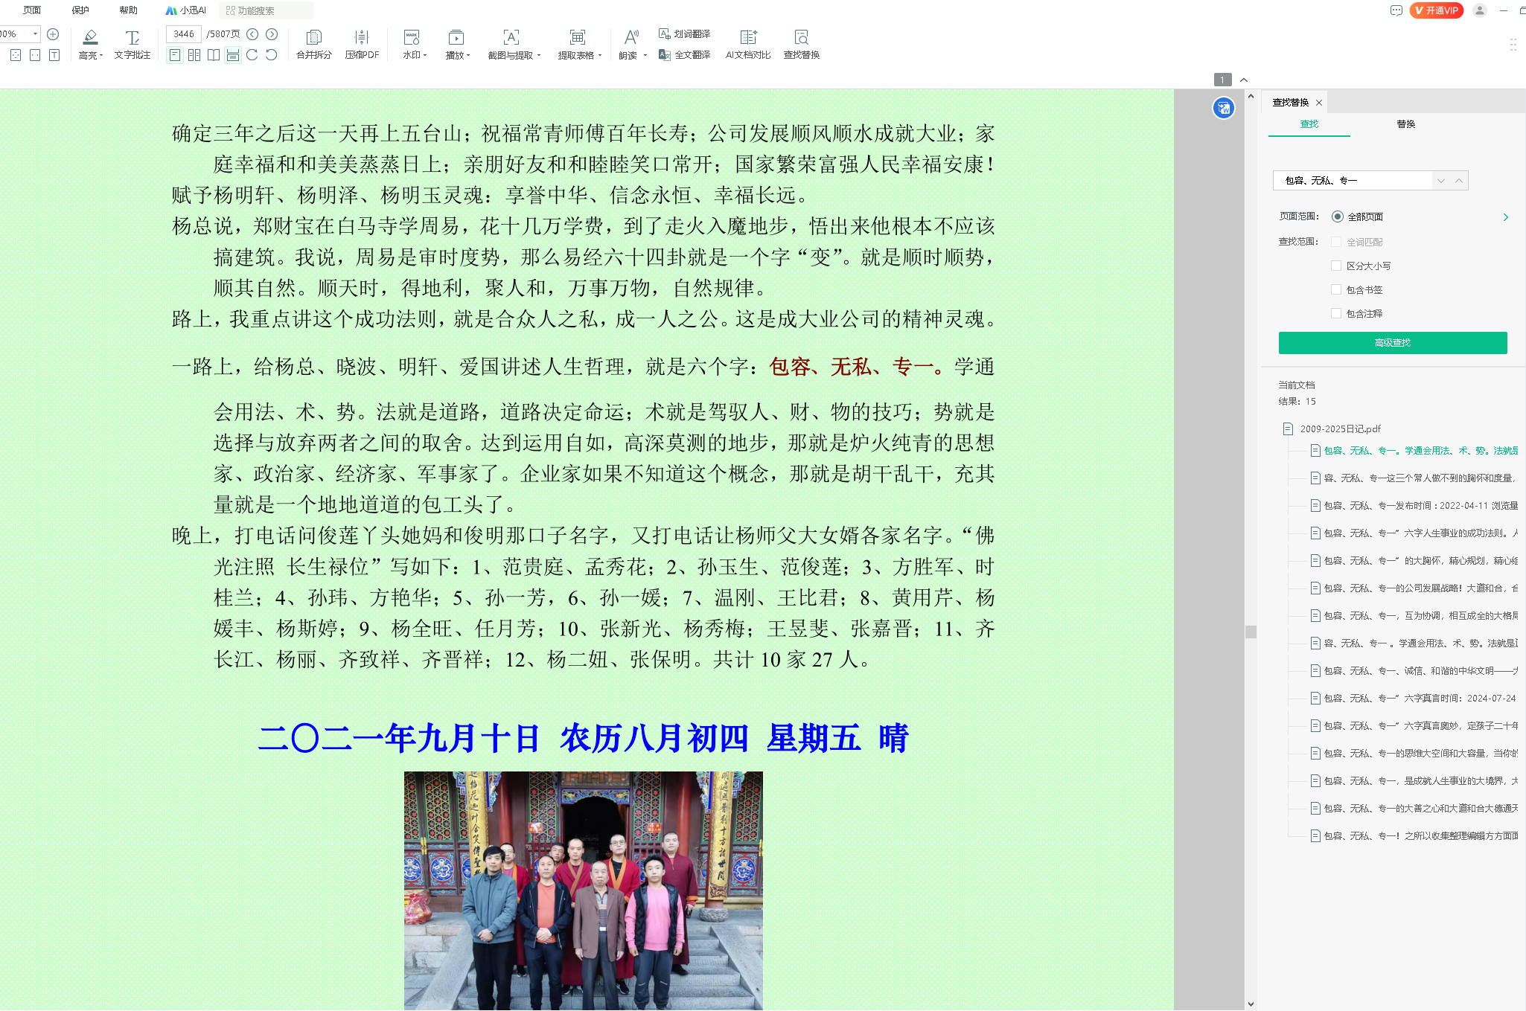Expand the page range chevron arrow
The image size is (1526, 1011).
[x=1505, y=216]
